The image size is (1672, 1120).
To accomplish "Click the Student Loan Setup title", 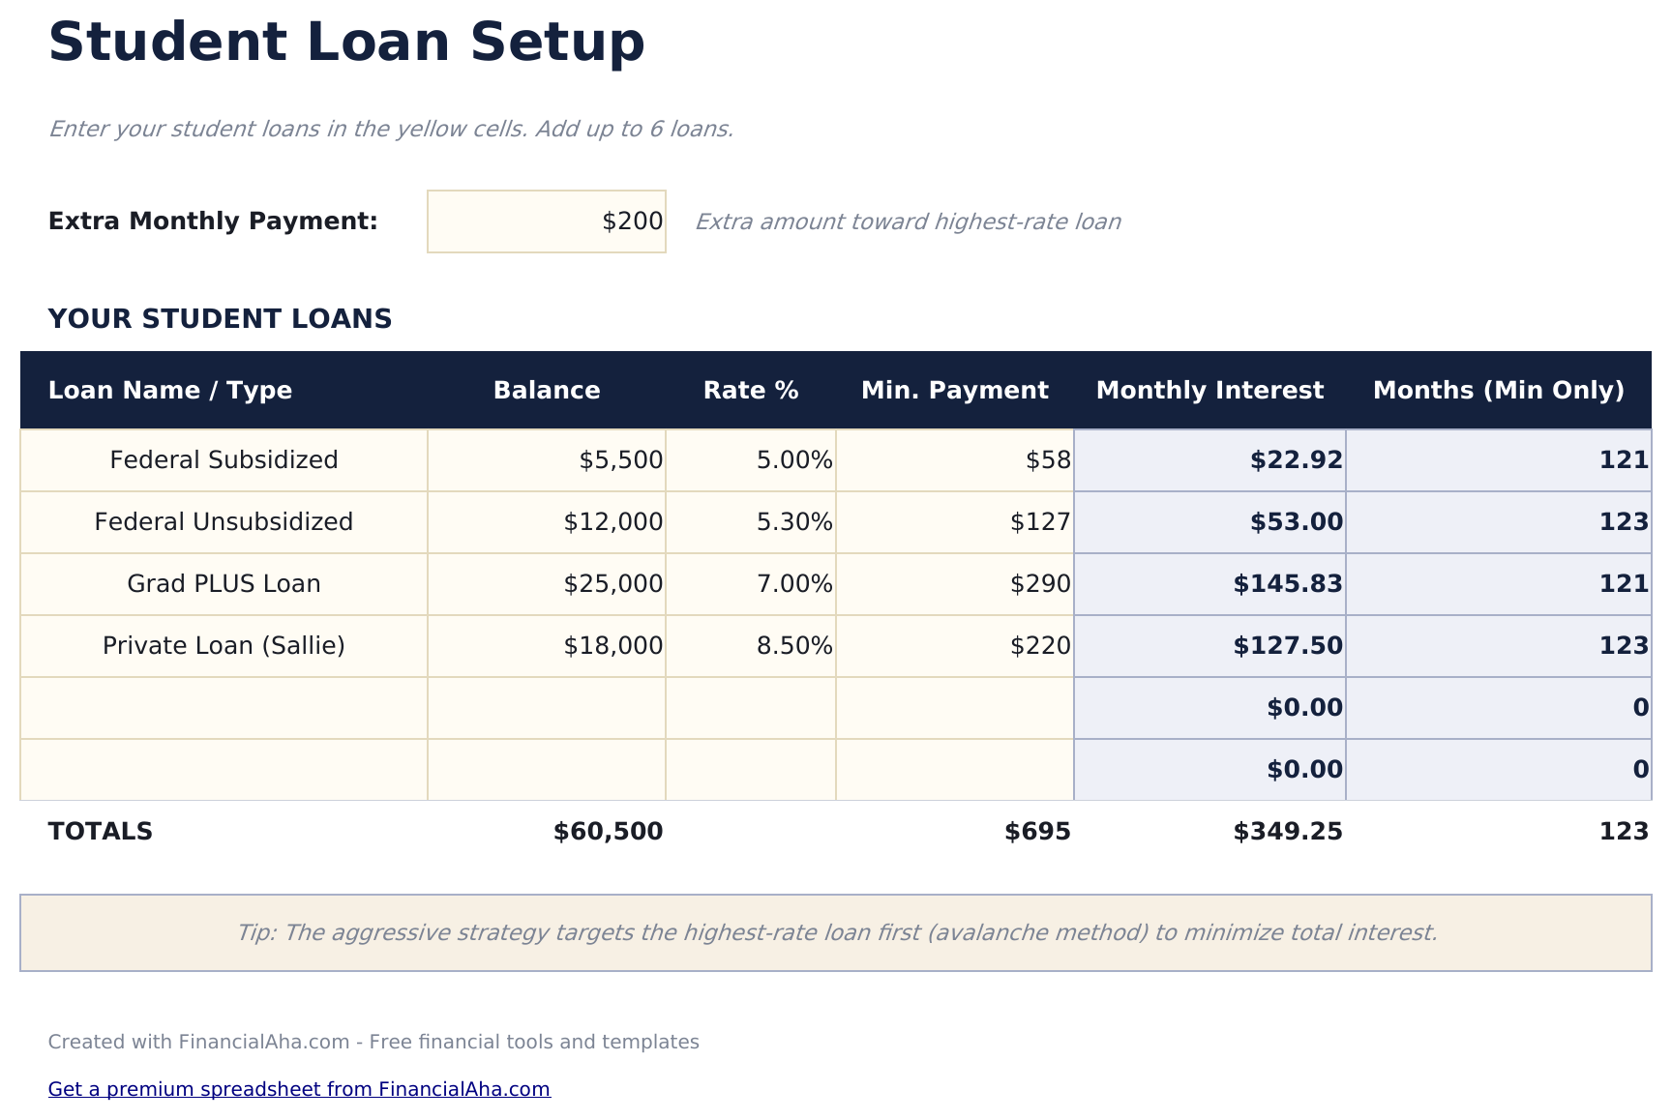I will 347,41.
